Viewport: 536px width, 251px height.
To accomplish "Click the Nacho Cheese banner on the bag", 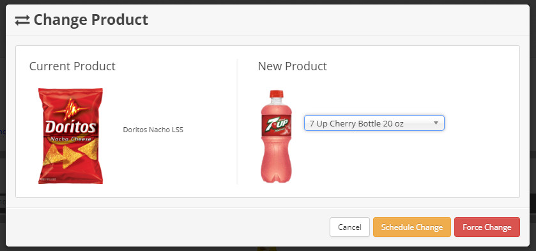I will coord(71,139).
